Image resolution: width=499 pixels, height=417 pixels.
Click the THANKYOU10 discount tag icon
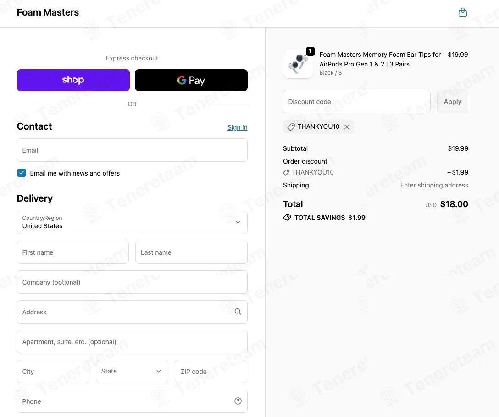tap(291, 127)
